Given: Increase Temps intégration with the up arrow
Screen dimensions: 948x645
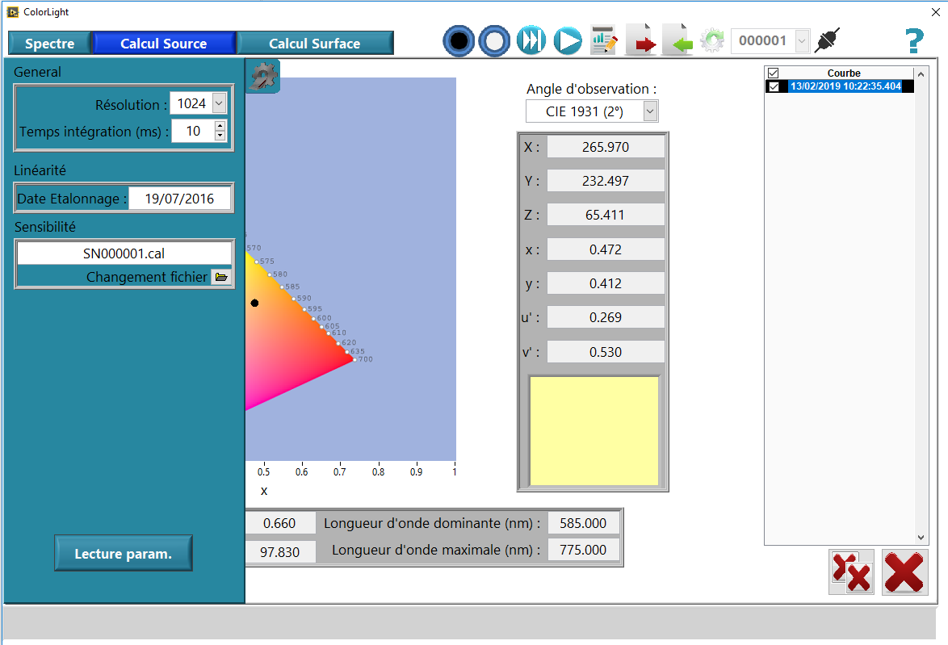Looking at the screenshot, I should click(220, 126).
